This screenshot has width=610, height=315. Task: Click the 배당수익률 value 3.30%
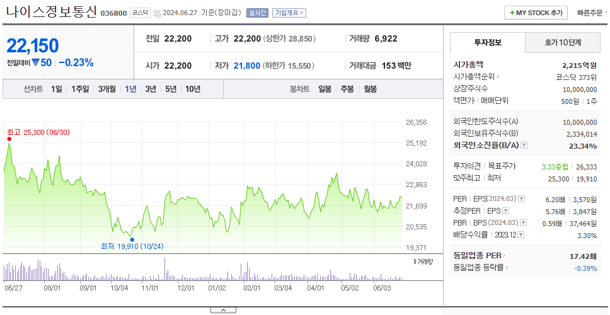587,236
